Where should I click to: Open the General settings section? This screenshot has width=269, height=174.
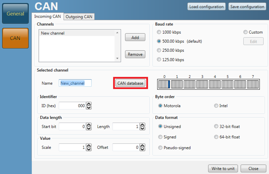[15, 14]
